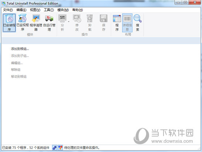Close the Total Uninstall window
202x152 pixels.
click(195, 3)
